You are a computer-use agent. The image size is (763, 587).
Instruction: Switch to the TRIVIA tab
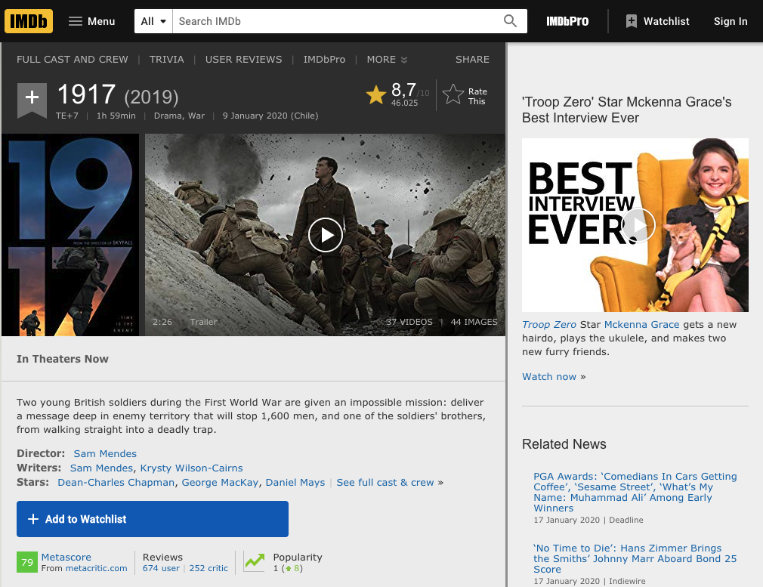point(166,59)
